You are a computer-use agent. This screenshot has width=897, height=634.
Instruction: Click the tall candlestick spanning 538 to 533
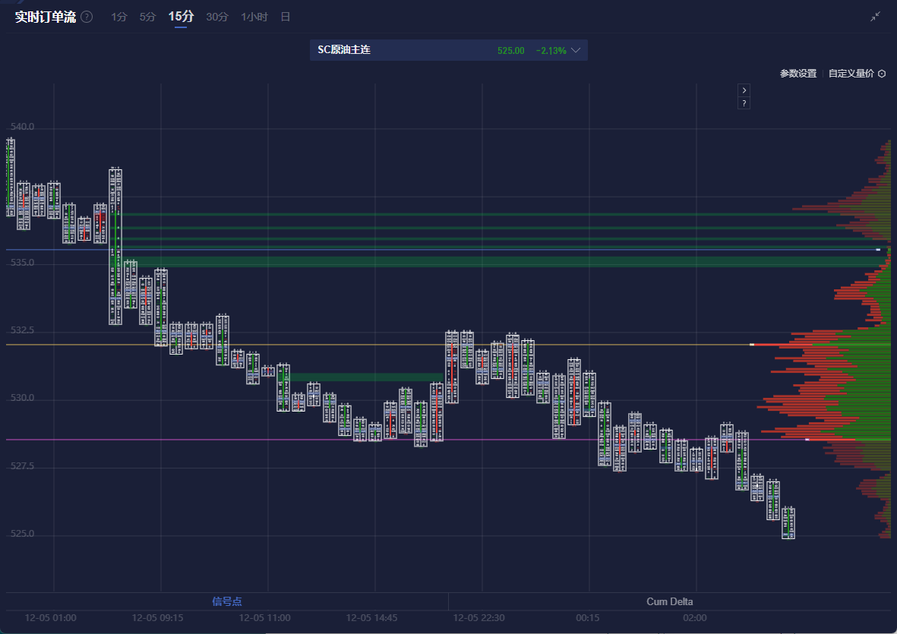[115, 247]
